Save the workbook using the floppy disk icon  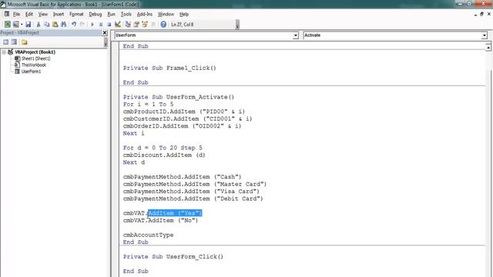[x=28, y=24]
